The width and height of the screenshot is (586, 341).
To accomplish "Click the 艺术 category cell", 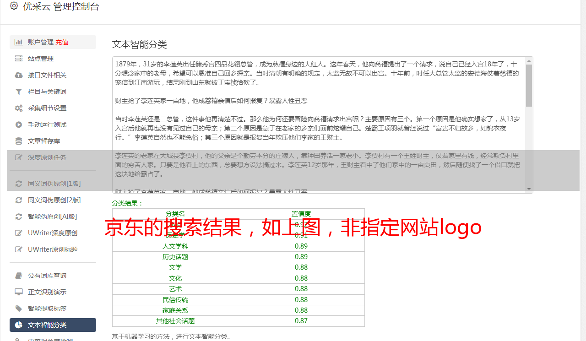I will (x=175, y=289).
